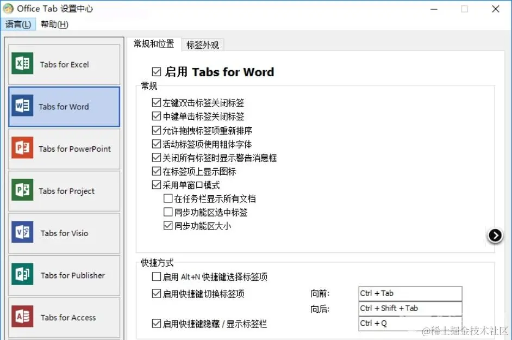Enable 同步功能区选中标签 checkbox
512x340 pixels.
click(168, 212)
